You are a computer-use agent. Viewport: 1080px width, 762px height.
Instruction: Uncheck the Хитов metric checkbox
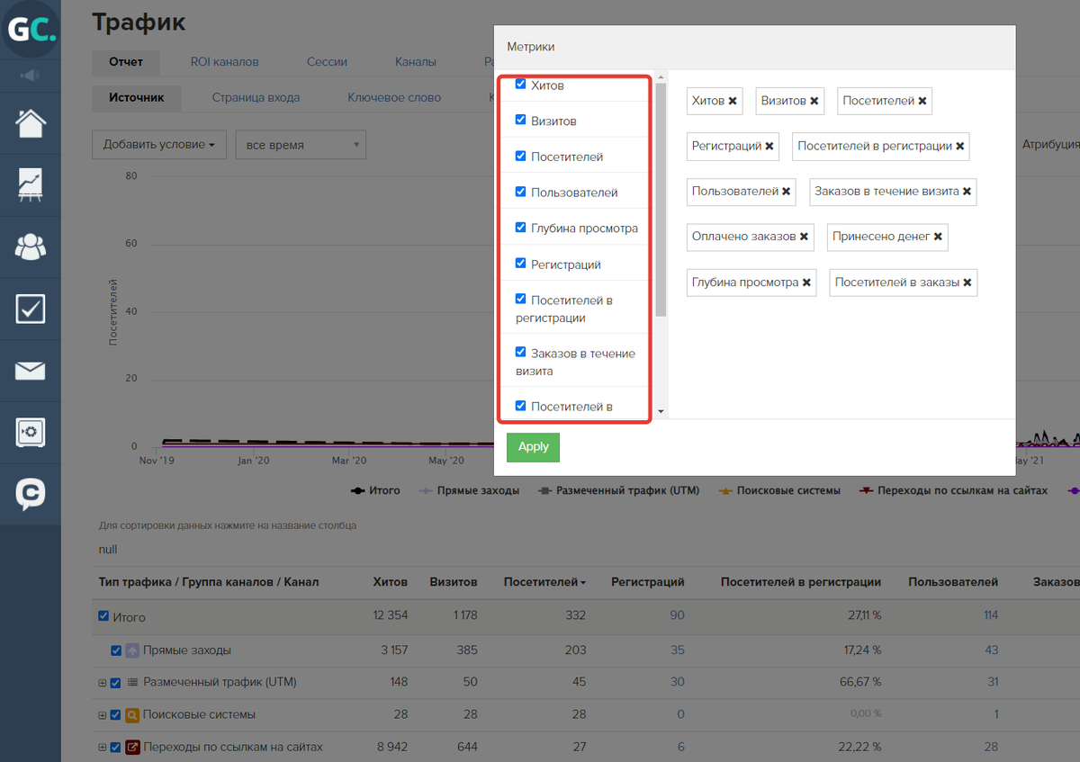click(521, 84)
